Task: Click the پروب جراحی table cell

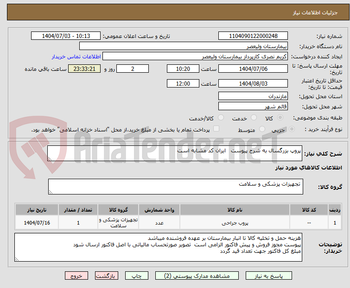Action: (235, 223)
